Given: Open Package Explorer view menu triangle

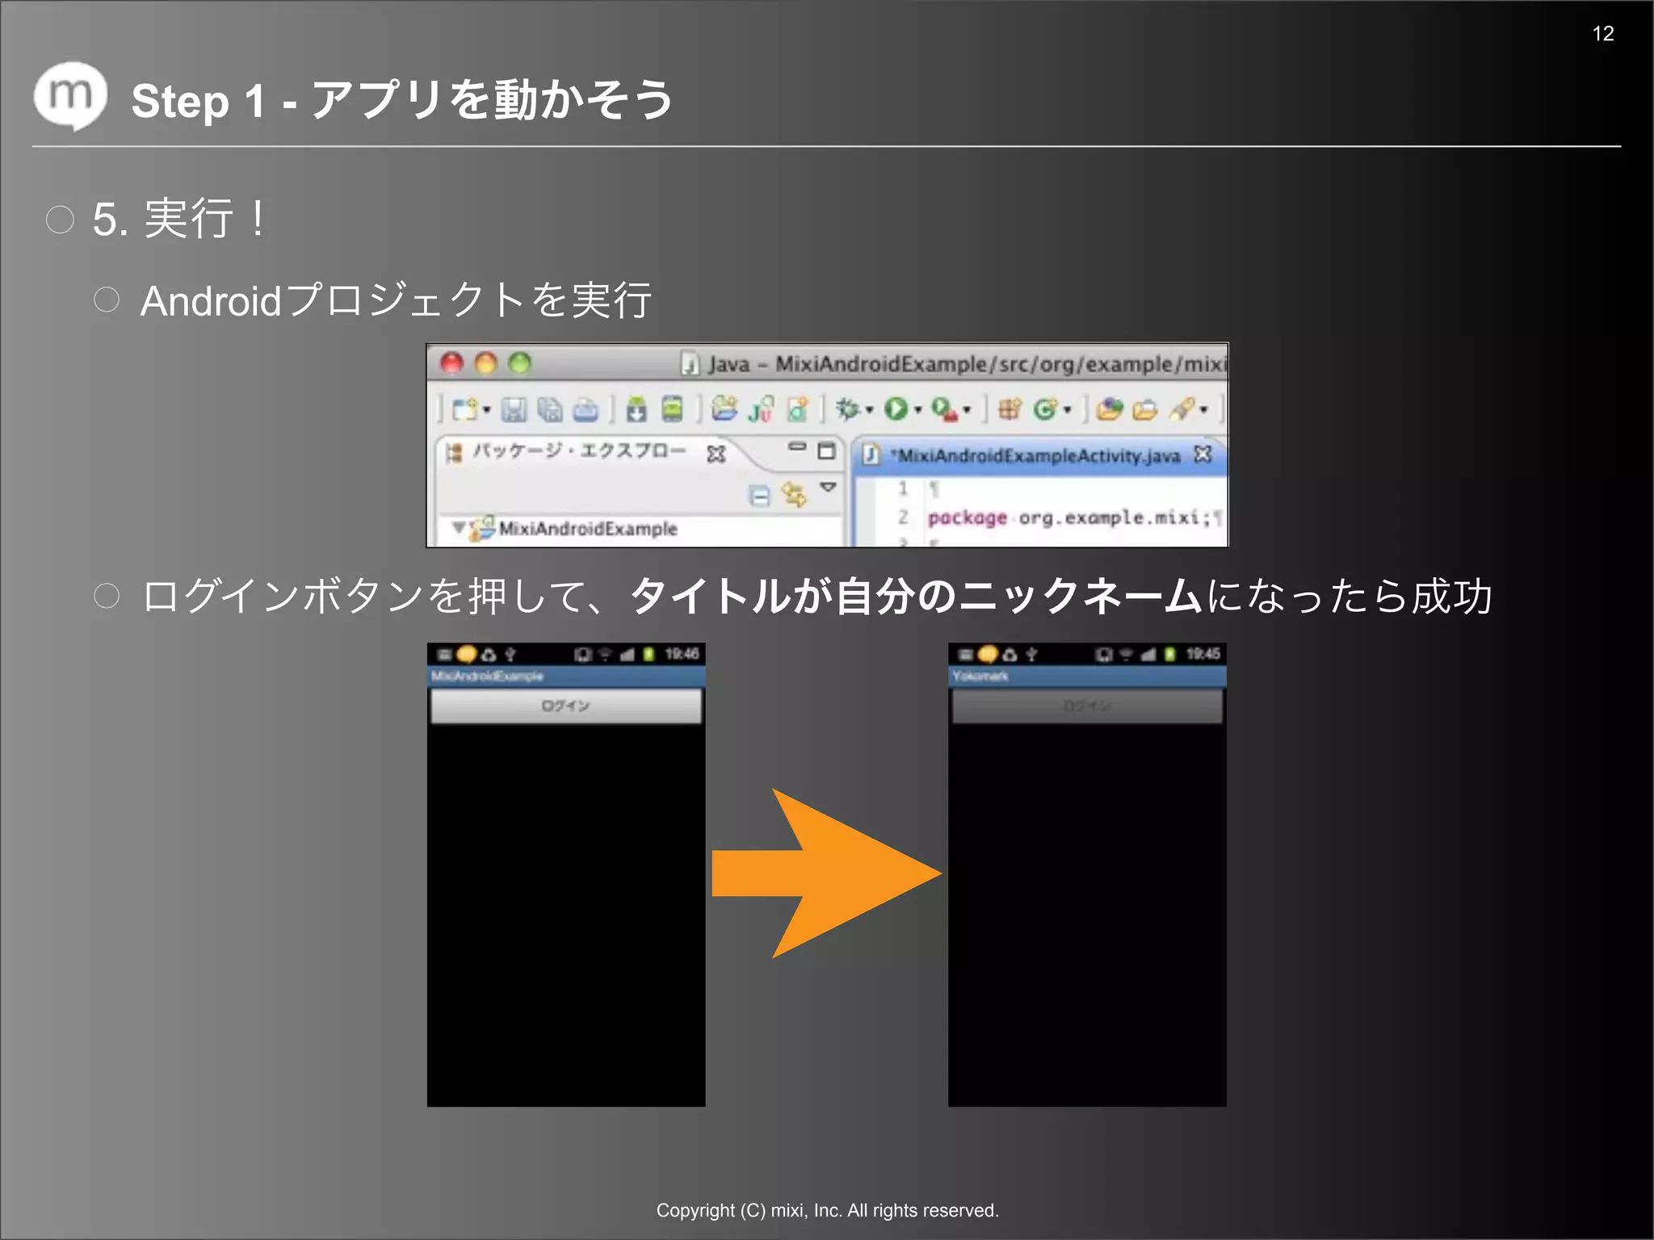Looking at the screenshot, I should point(828,488).
